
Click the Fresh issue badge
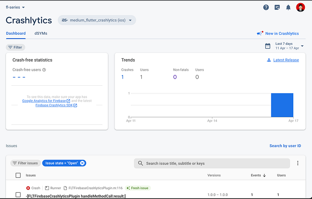(x=138, y=188)
